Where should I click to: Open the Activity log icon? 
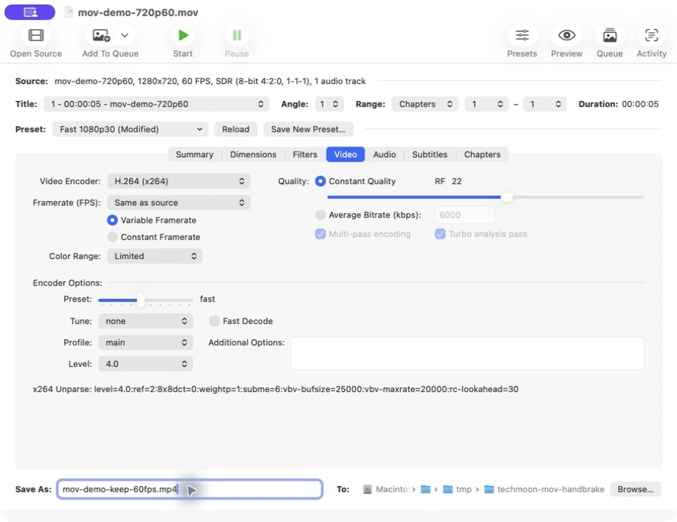point(651,35)
